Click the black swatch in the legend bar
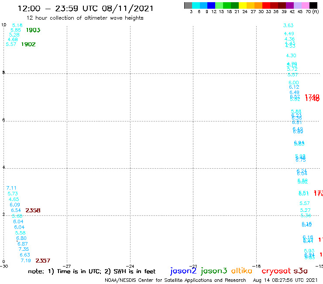323x284 pixels. (313, 5)
